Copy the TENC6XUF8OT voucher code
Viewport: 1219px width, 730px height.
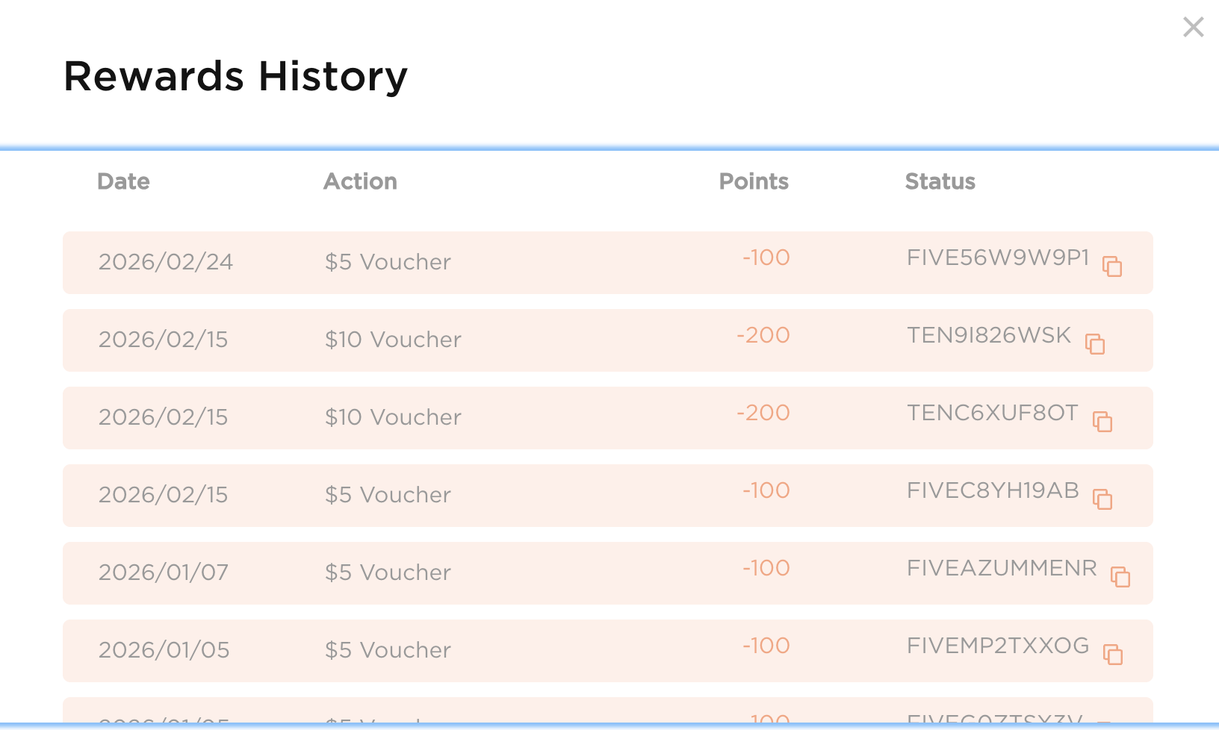1102,422
